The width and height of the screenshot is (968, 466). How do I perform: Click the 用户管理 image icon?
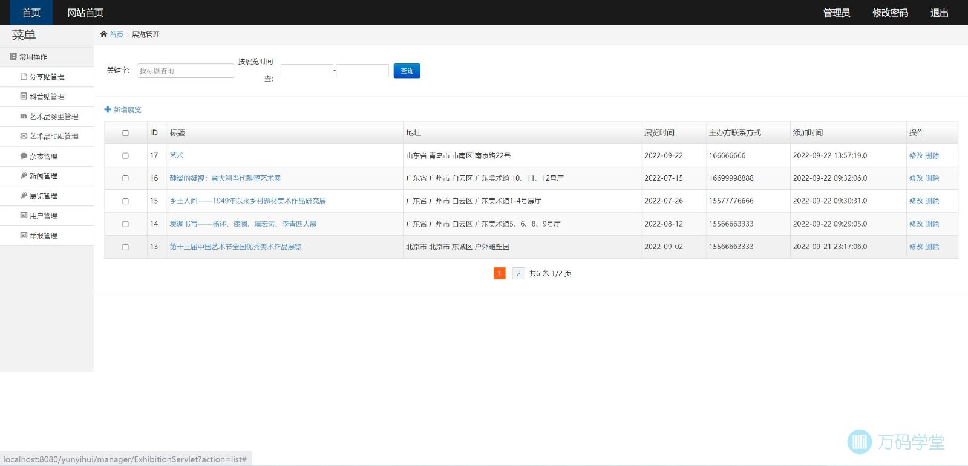24,215
